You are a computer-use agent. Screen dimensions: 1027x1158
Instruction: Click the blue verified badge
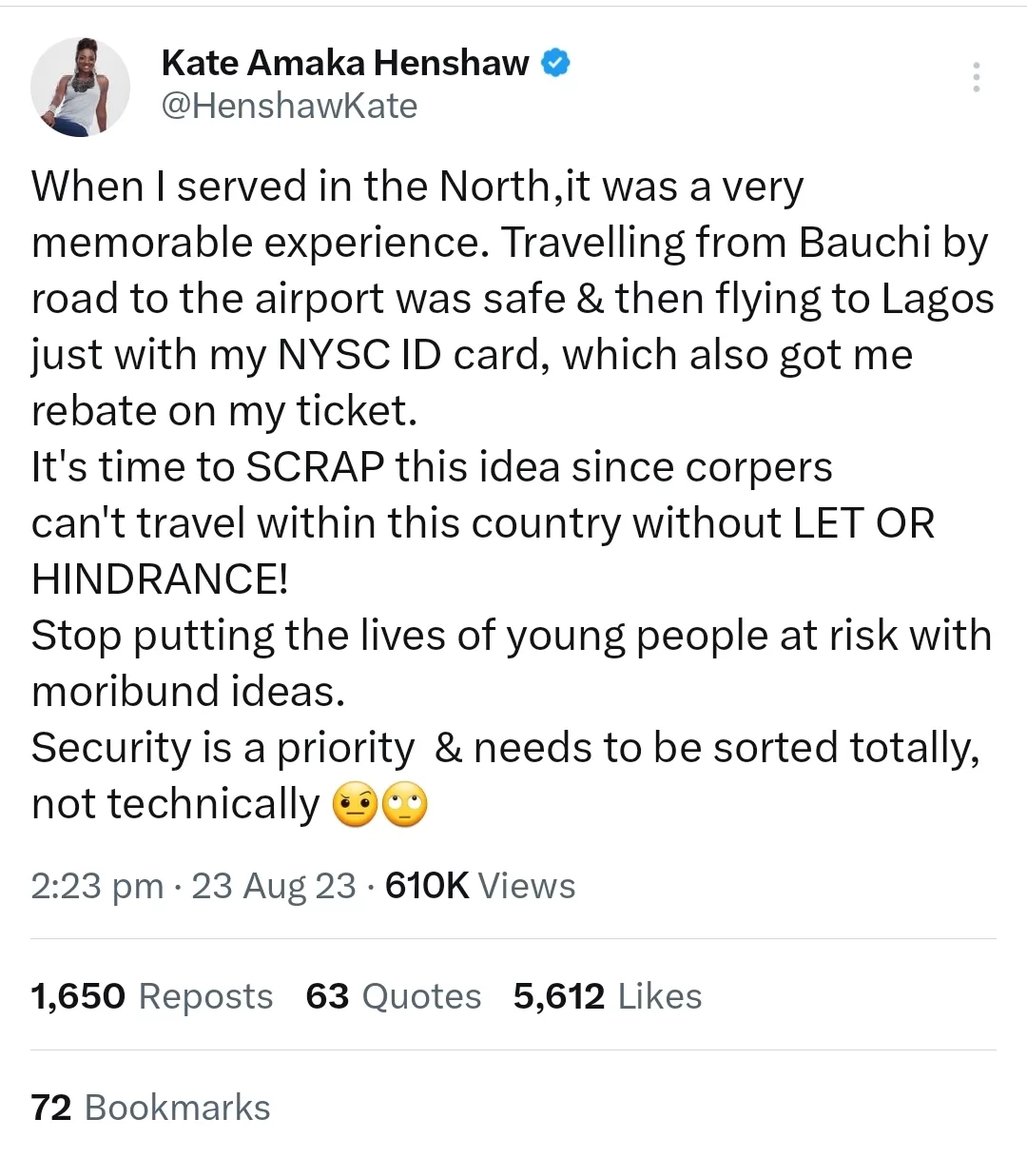pos(556,63)
